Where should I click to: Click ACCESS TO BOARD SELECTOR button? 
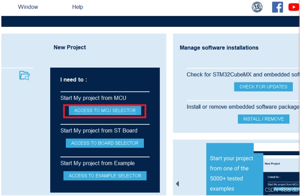(105, 143)
